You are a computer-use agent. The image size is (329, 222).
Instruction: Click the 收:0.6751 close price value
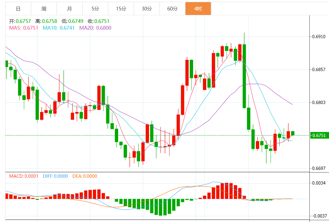99,21
